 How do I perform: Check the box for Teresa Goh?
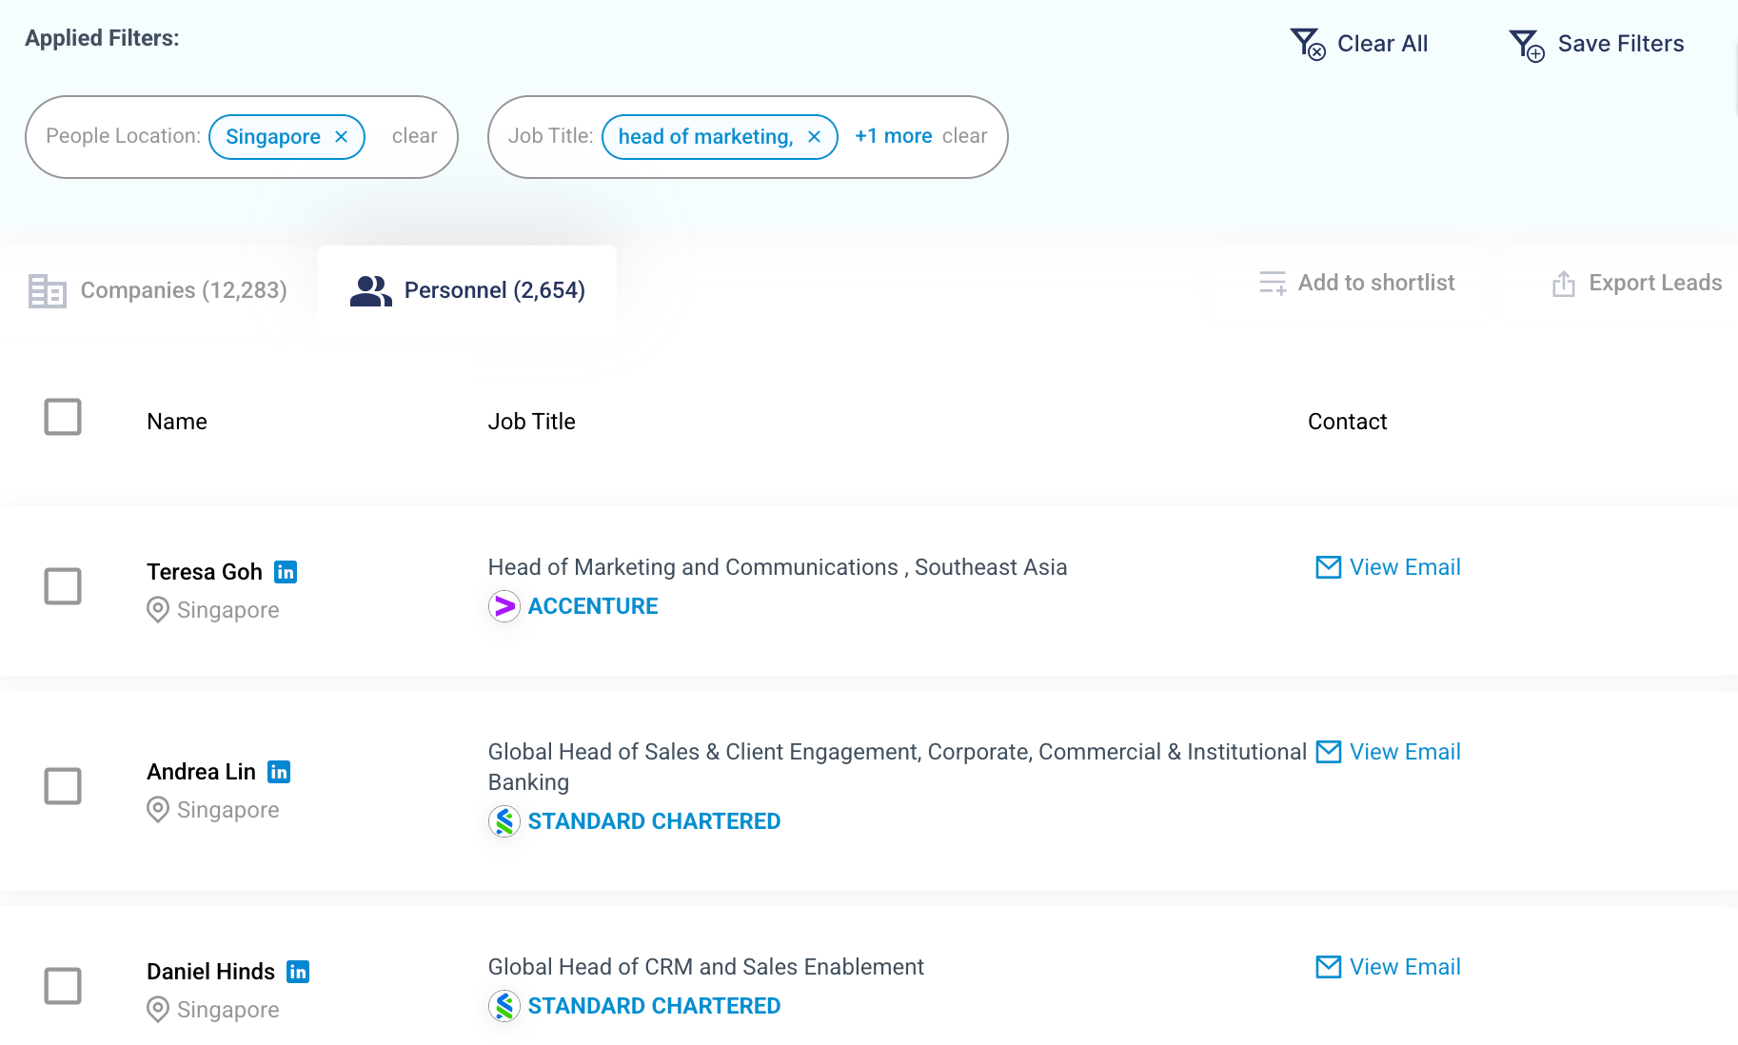pos(63,586)
